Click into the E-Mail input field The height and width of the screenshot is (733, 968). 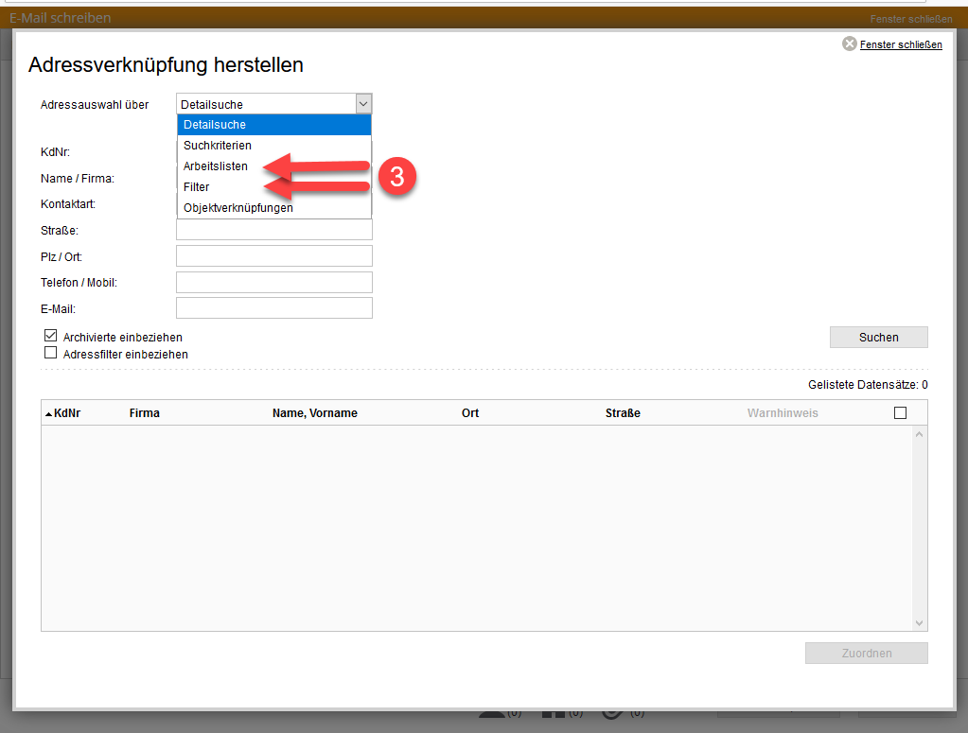click(273, 308)
